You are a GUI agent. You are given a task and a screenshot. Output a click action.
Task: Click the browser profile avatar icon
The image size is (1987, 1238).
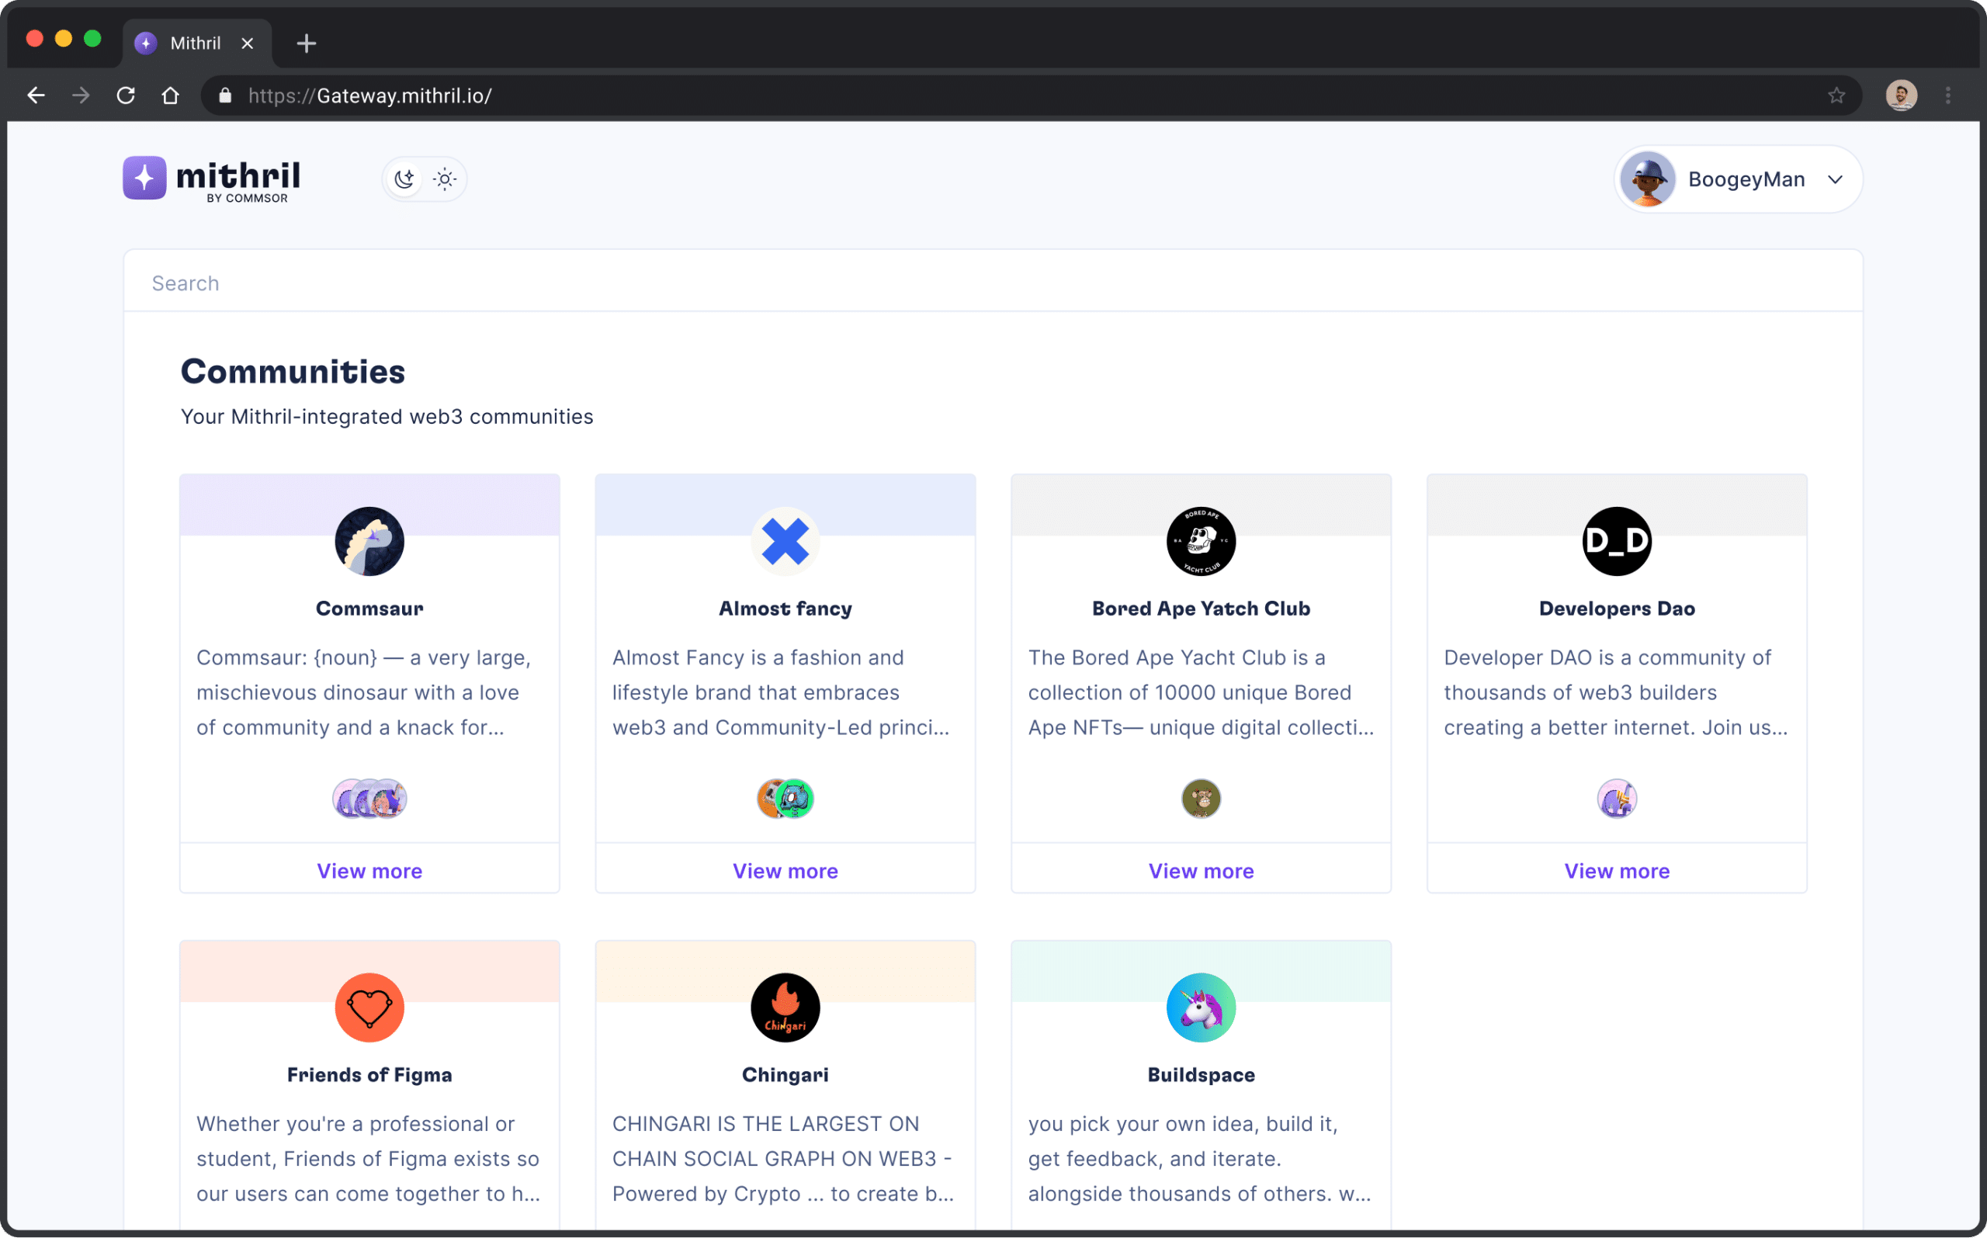1901,95
